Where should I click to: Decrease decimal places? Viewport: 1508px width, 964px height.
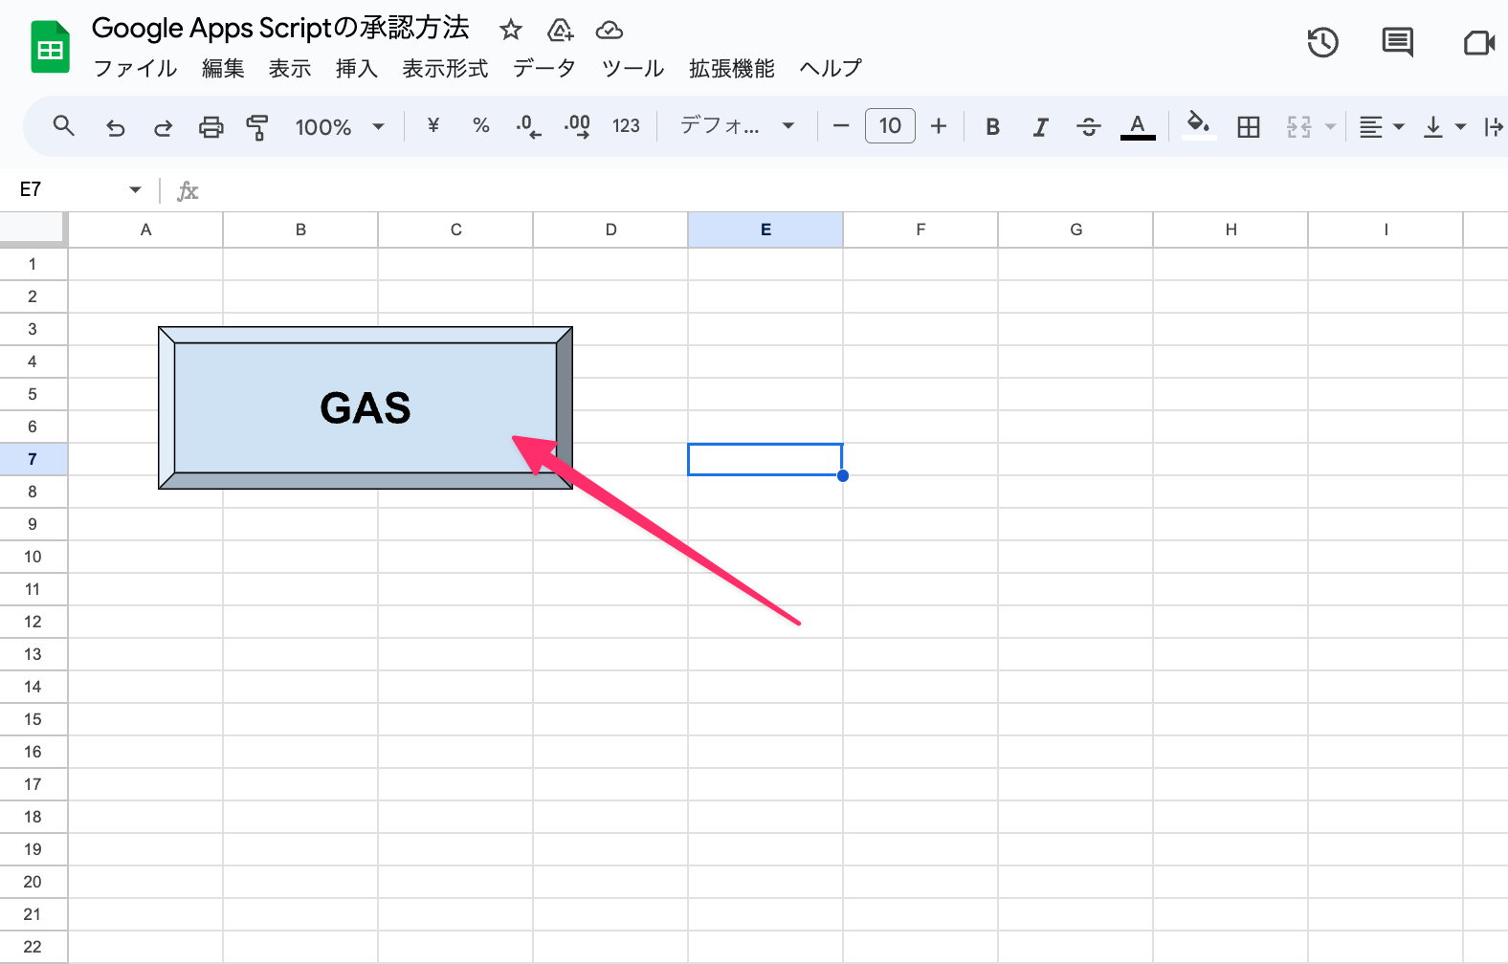528,126
